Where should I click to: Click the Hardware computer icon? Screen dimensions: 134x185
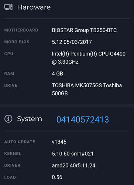point(8,7)
